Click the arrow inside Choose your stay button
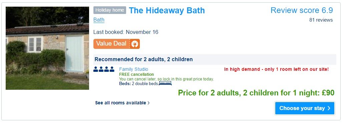The image size is (343, 123). click(329, 108)
